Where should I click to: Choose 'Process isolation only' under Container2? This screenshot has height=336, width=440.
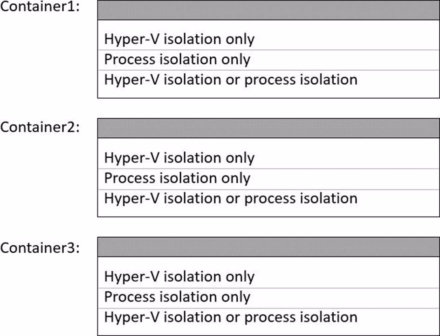point(177,178)
